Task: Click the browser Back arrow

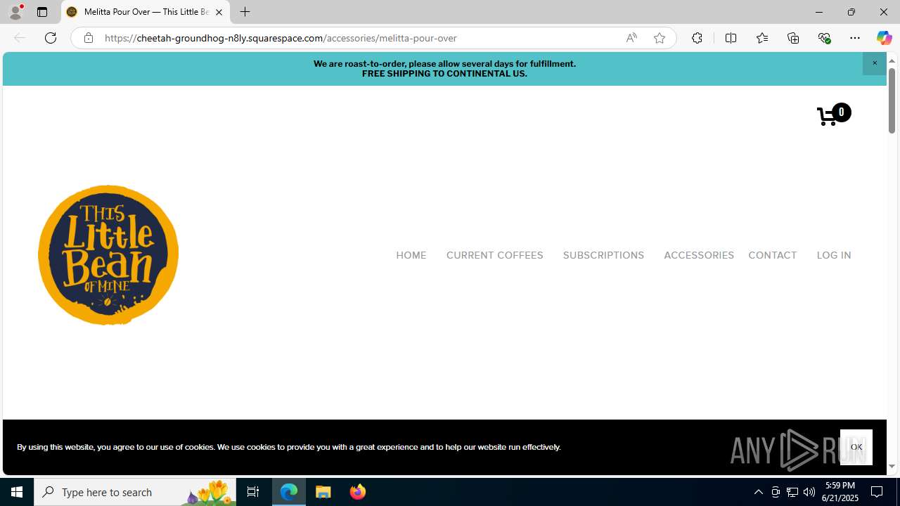Action: [x=20, y=38]
